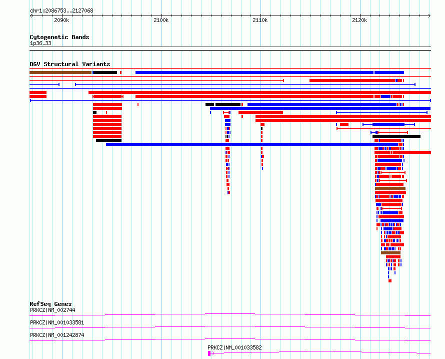This screenshot has width=445, height=359.
Task: Select transcript PRKCZ|NM_001033581 label
Action: click(x=57, y=322)
